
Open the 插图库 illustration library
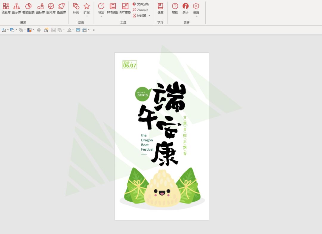tap(61, 8)
